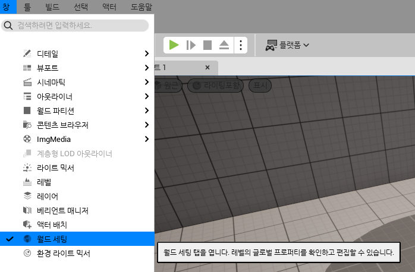
Task: Click the 시네마틱 clapperboard icon
Action: 27,82
